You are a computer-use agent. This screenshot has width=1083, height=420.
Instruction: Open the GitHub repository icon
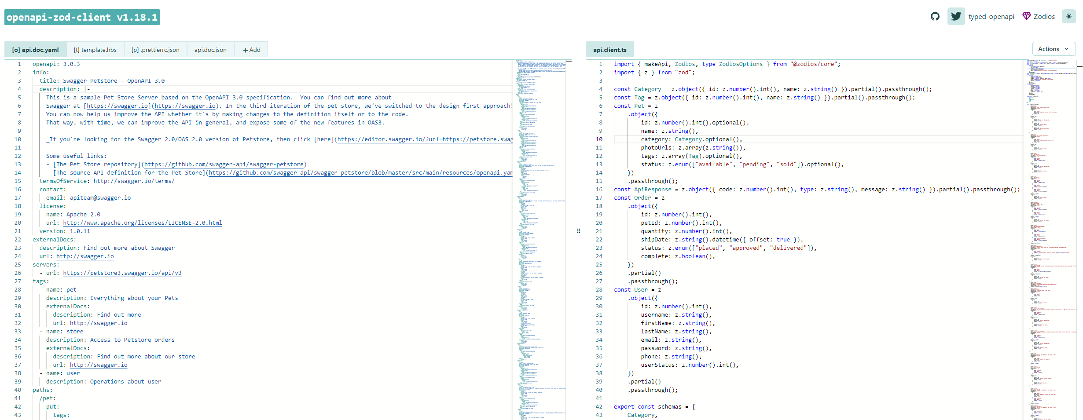(935, 17)
